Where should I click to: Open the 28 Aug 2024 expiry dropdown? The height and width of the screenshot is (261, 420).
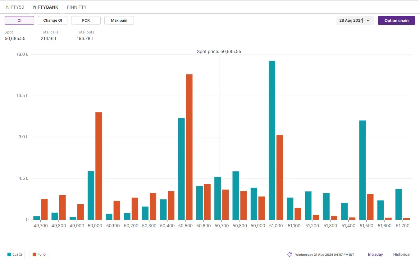[355, 20]
